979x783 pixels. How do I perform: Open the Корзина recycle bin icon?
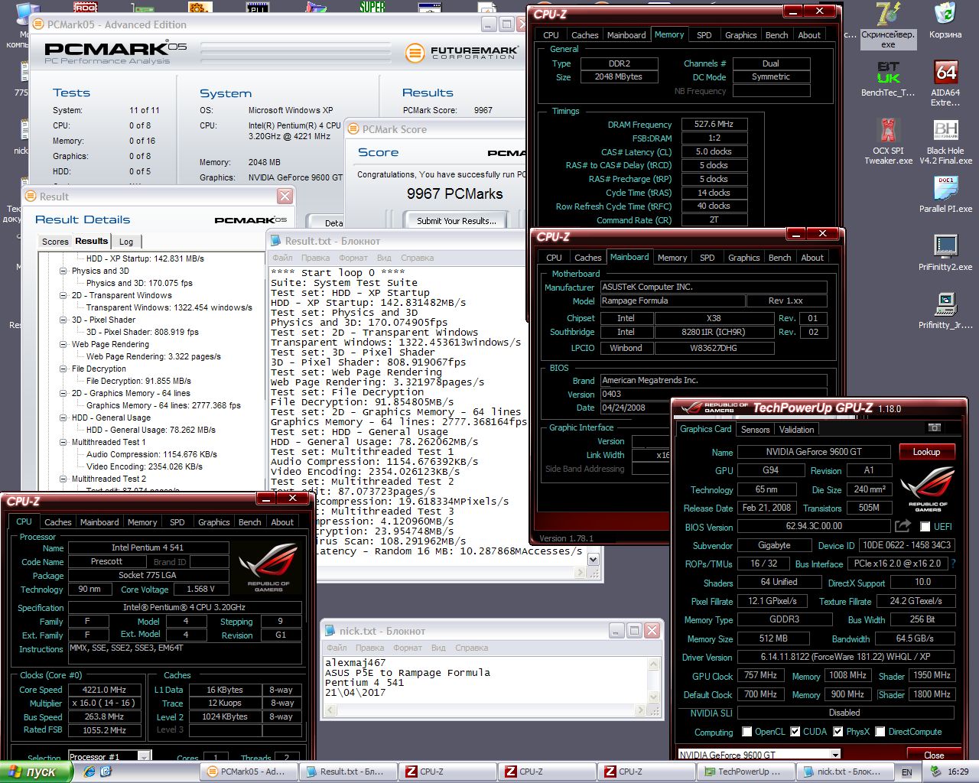coord(945,21)
